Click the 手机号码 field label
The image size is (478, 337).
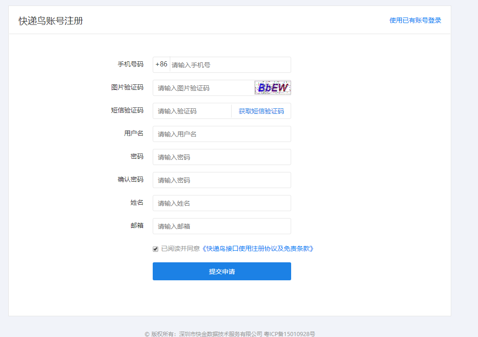131,64
